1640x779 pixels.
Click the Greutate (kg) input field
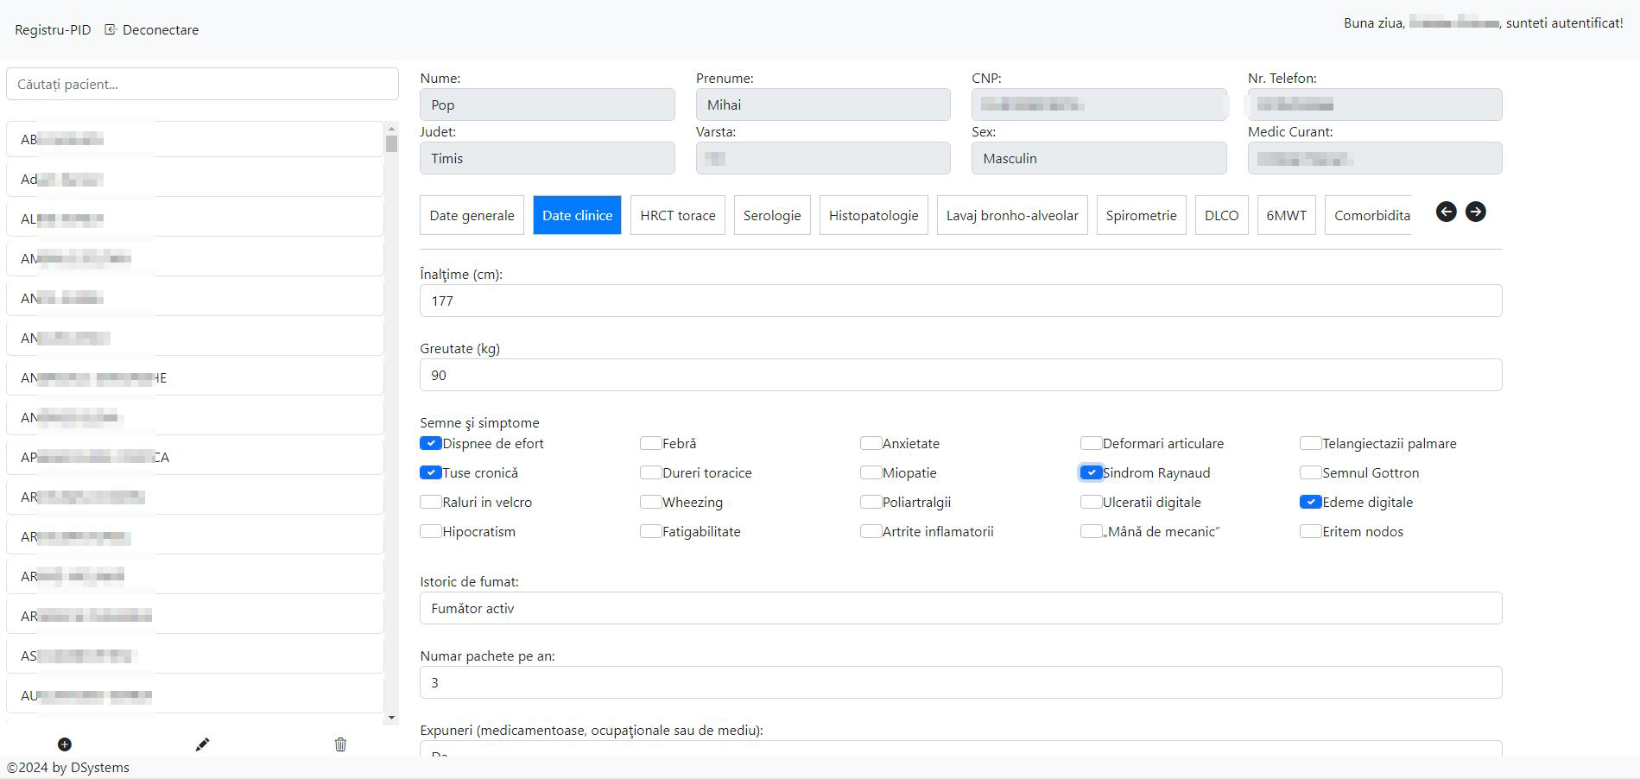pyautogui.click(x=960, y=375)
